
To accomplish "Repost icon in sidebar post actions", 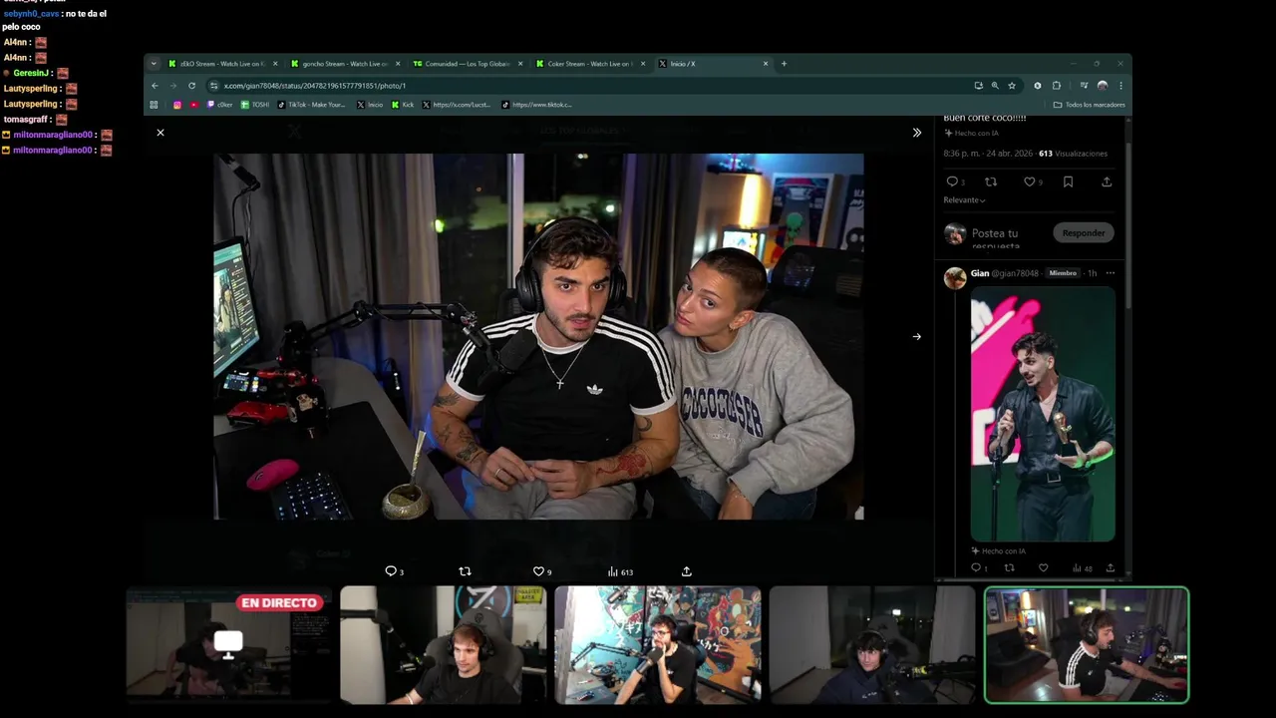I will (x=991, y=181).
